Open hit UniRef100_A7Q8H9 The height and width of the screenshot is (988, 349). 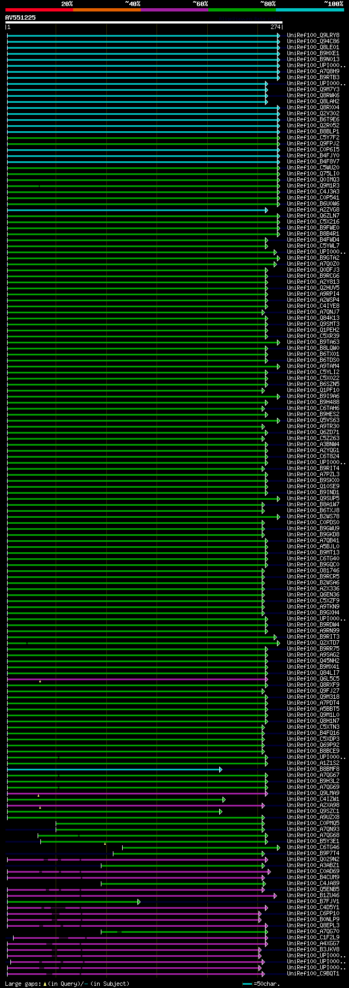(313, 71)
